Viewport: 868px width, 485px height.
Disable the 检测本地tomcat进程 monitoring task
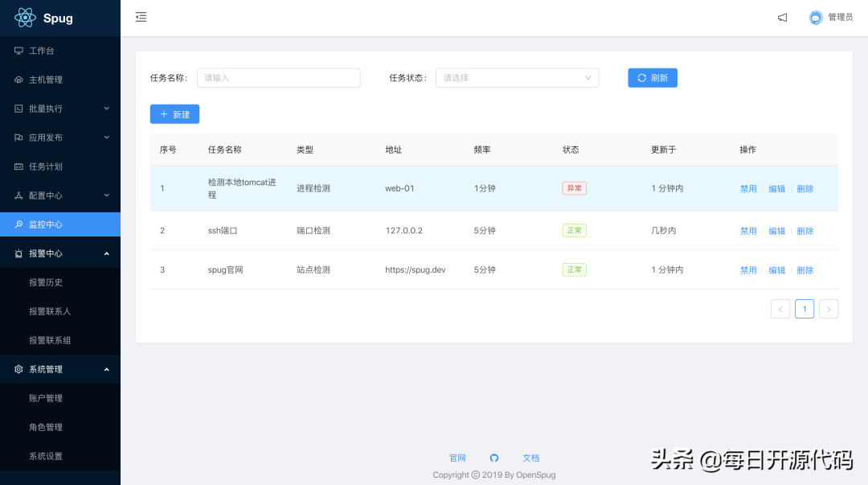[748, 189]
